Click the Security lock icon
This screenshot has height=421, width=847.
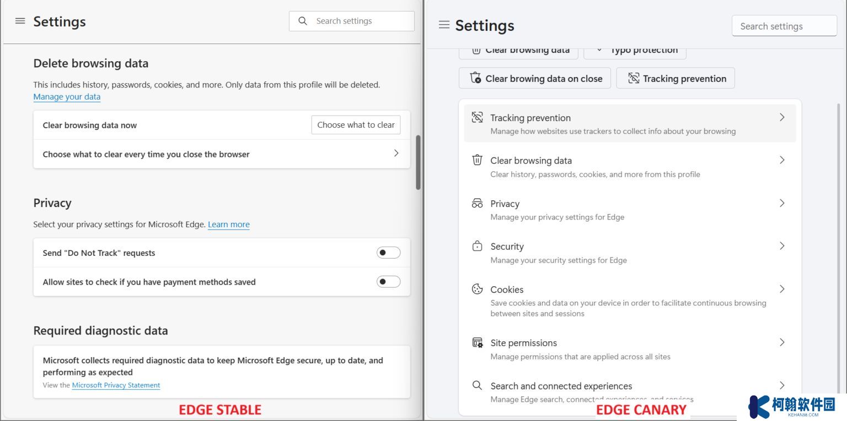[477, 246]
